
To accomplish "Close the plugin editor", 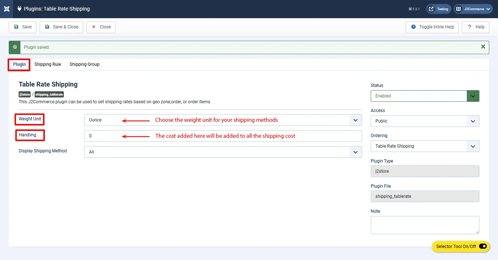I will 101,27.
